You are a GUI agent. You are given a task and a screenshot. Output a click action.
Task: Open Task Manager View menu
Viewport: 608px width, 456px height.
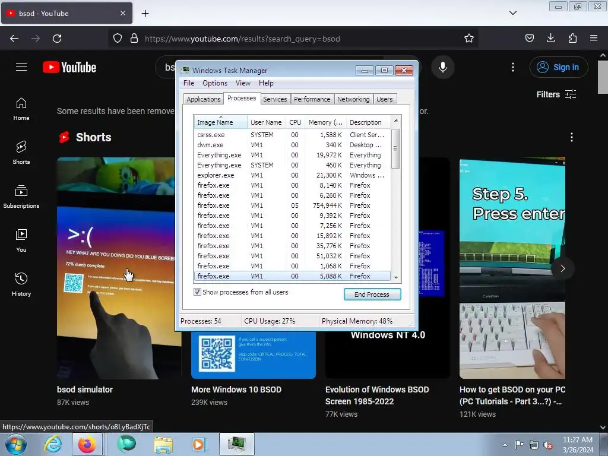tap(243, 83)
